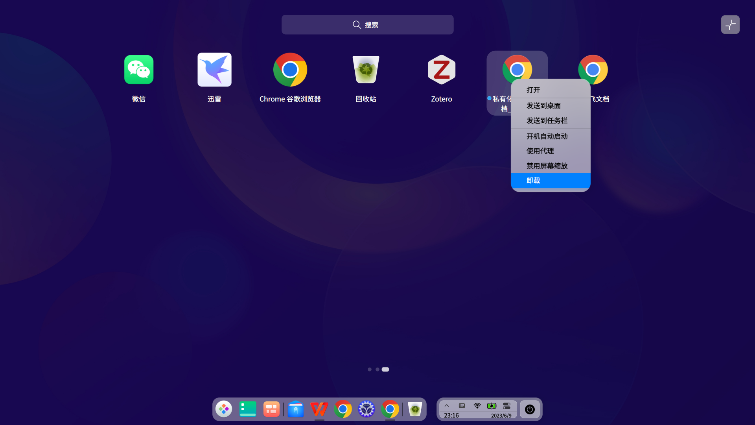Open the green multitasking view dock icon
Viewport: 755px width, 425px height.
coord(248,409)
